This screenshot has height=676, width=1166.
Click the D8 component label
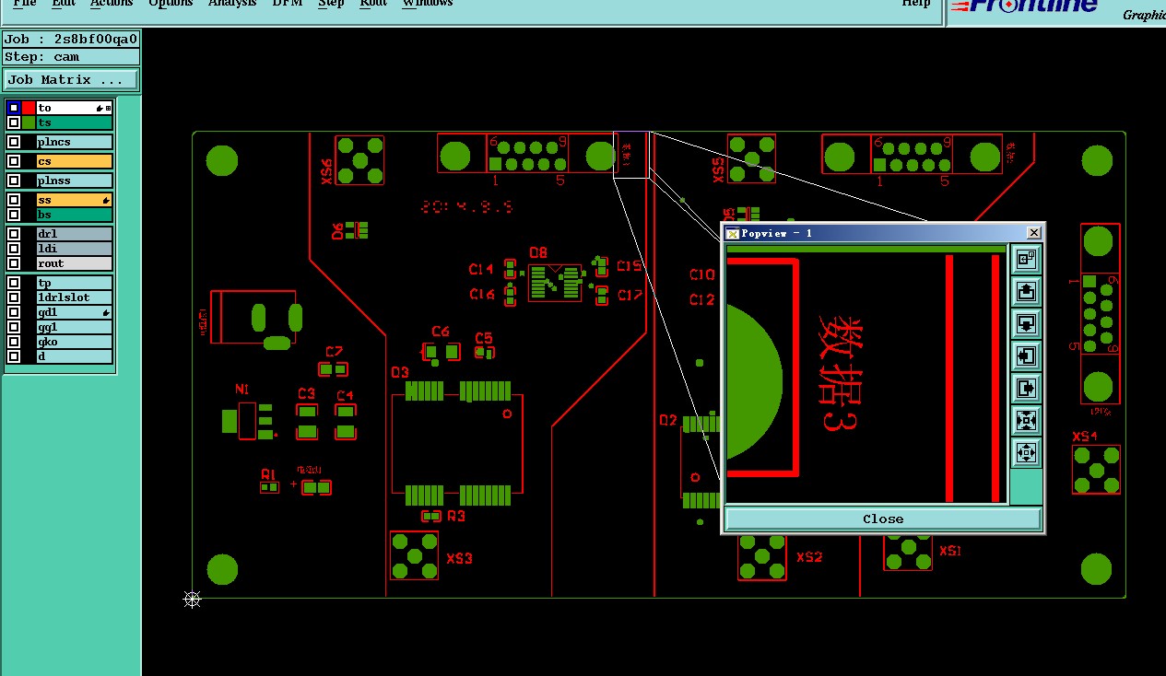tap(538, 252)
